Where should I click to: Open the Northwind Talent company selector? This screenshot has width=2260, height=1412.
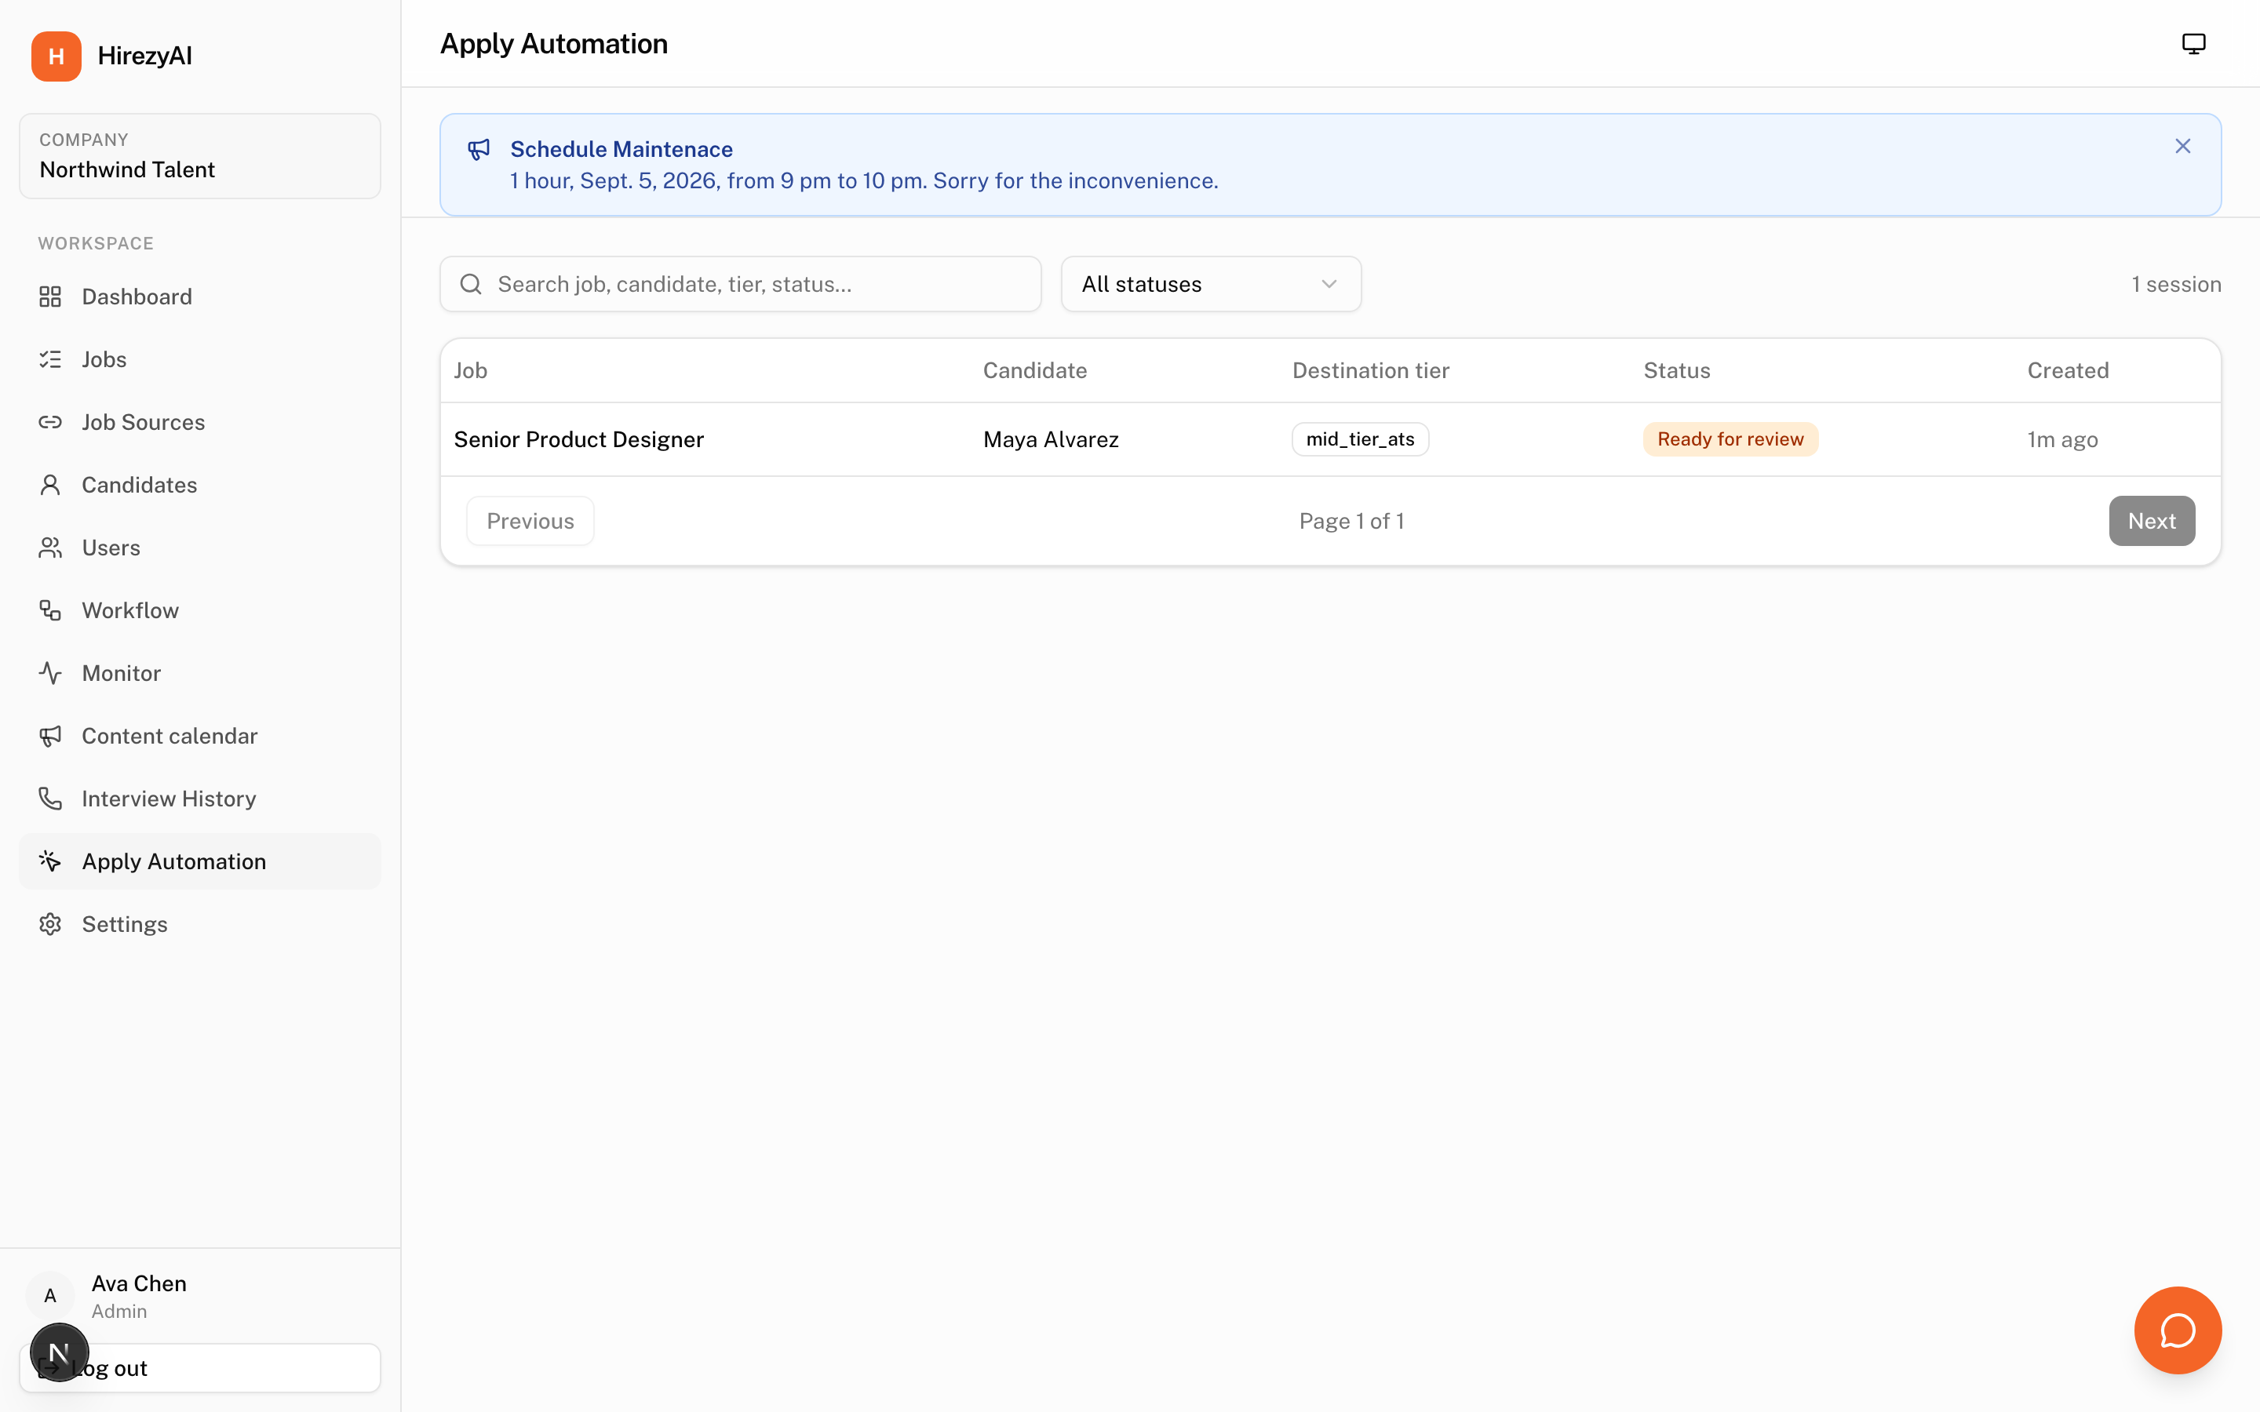pyautogui.click(x=200, y=156)
